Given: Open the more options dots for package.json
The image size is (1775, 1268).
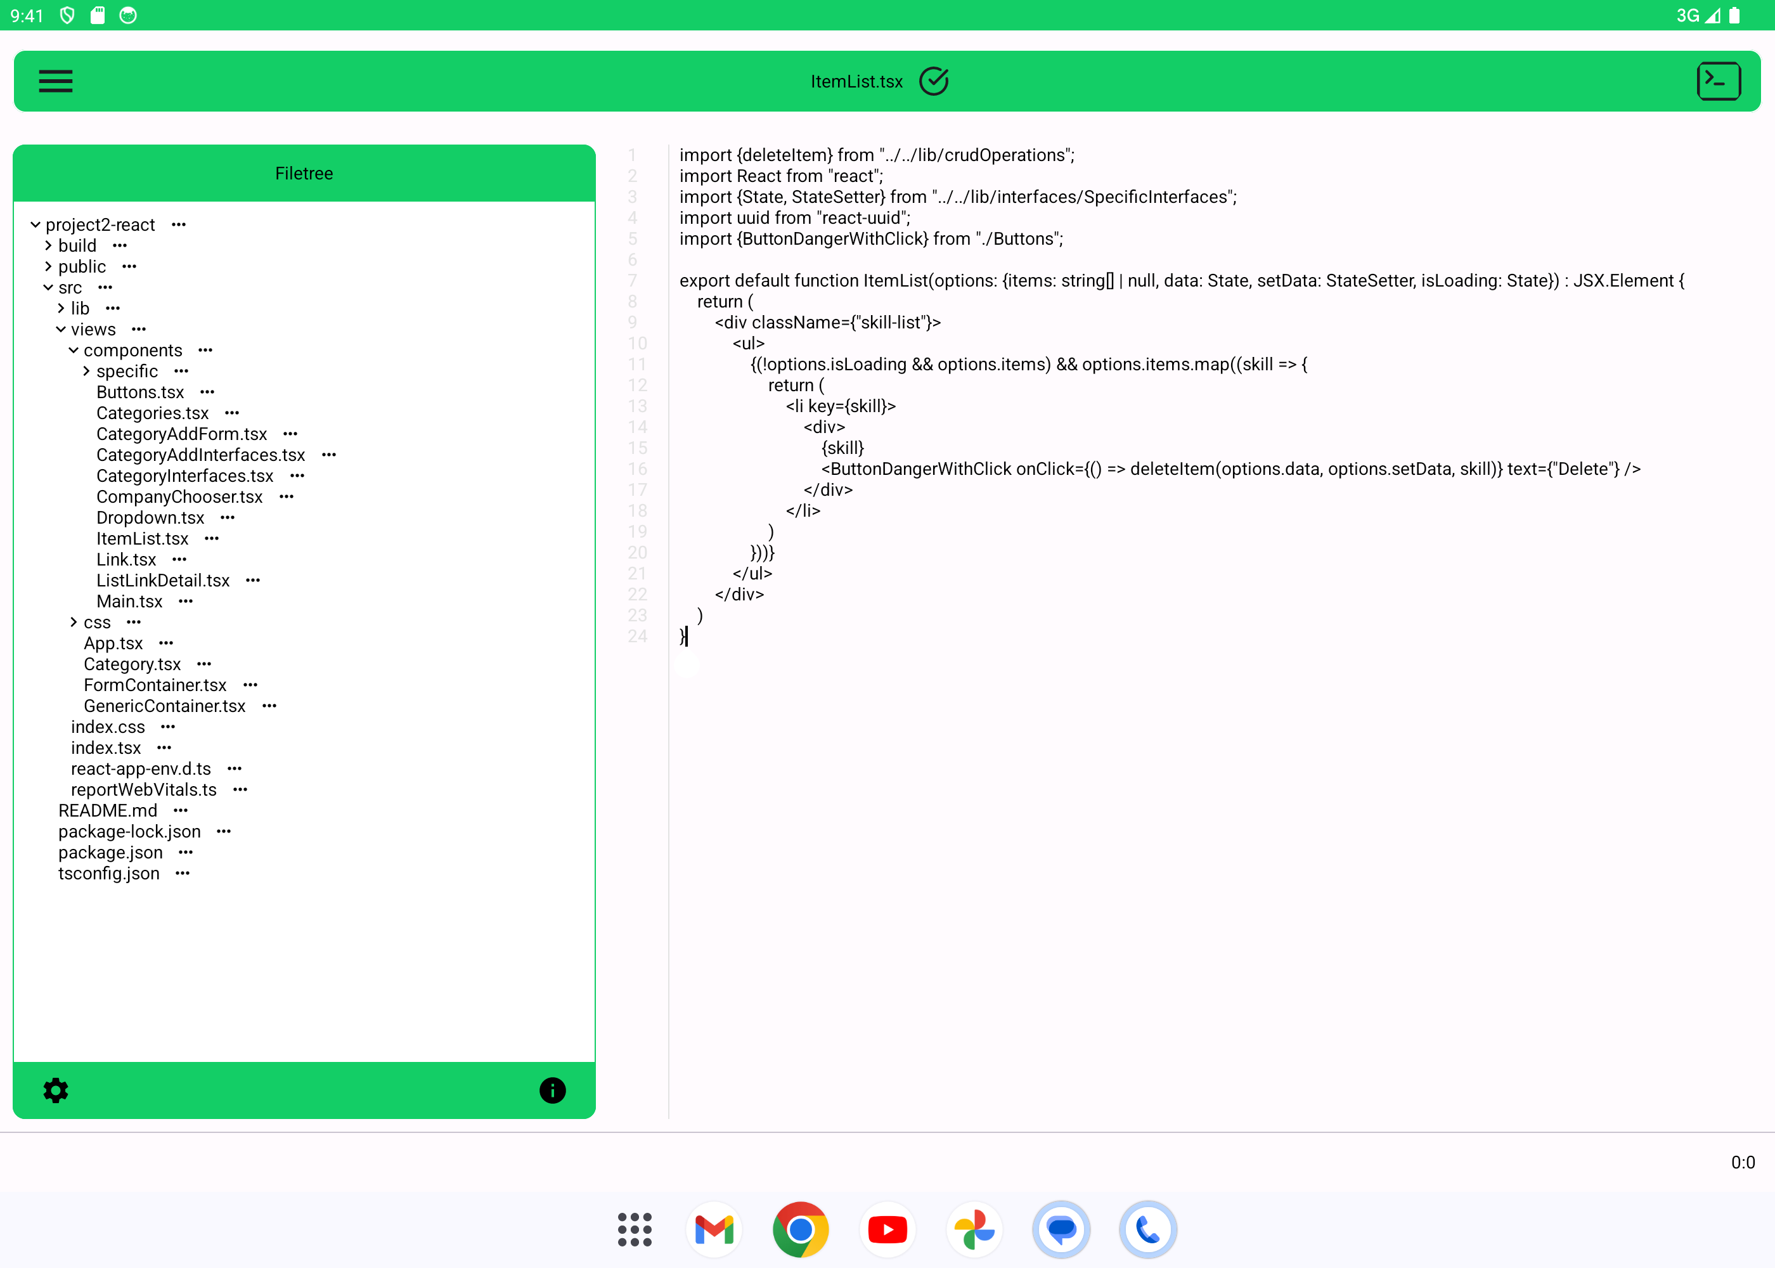Looking at the screenshot, I should (186, 853).
